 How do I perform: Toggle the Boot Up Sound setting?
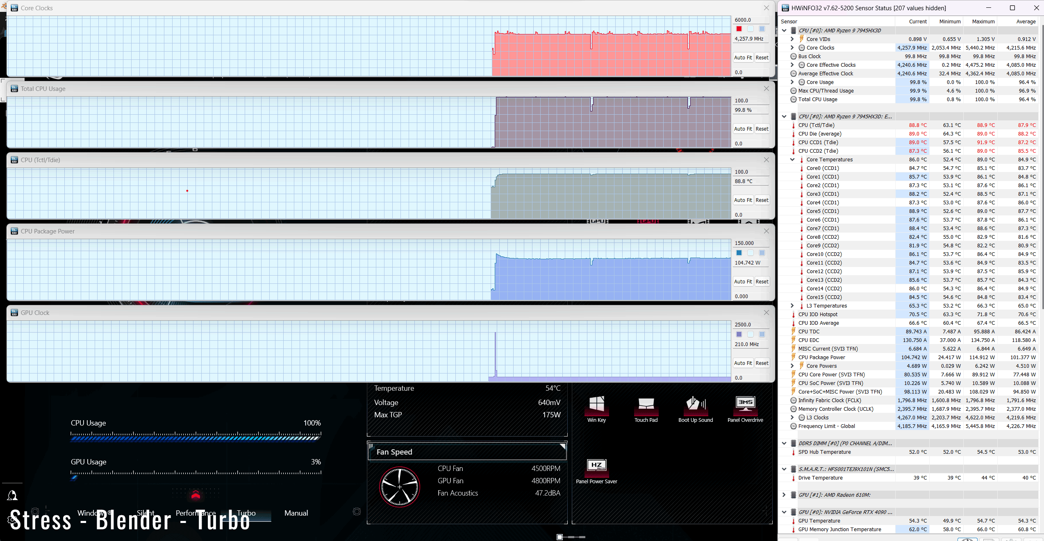click(x=696, y=409)
